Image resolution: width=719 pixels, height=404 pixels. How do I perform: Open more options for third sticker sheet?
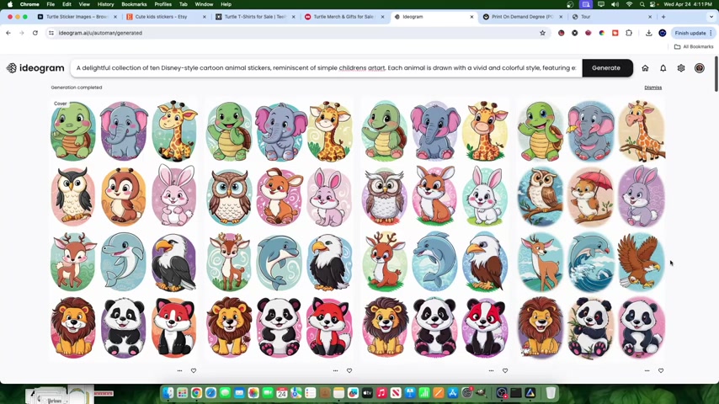pos(491,370)
